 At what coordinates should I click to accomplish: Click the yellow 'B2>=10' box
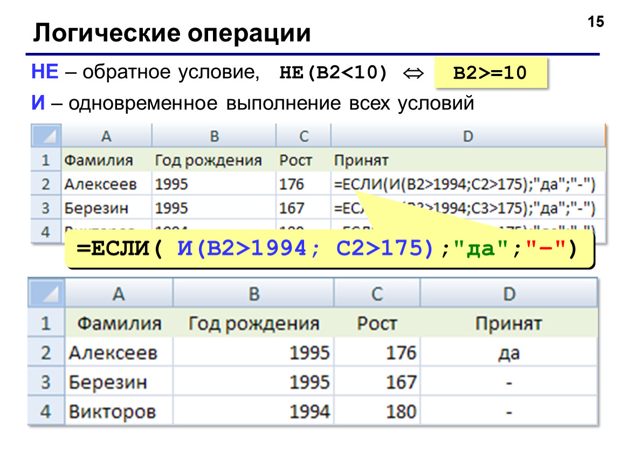(490, 72)
